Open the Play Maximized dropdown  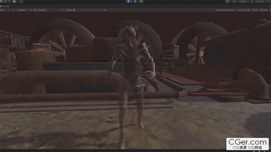(x=225, y=10)
